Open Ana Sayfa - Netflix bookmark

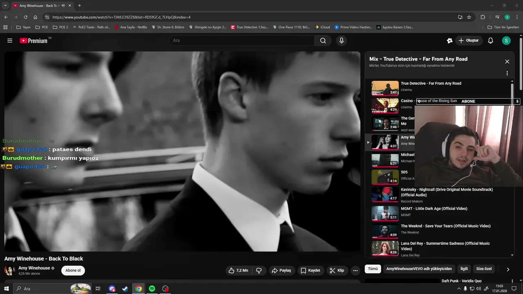pyautogui.click(x=131, y=27)
